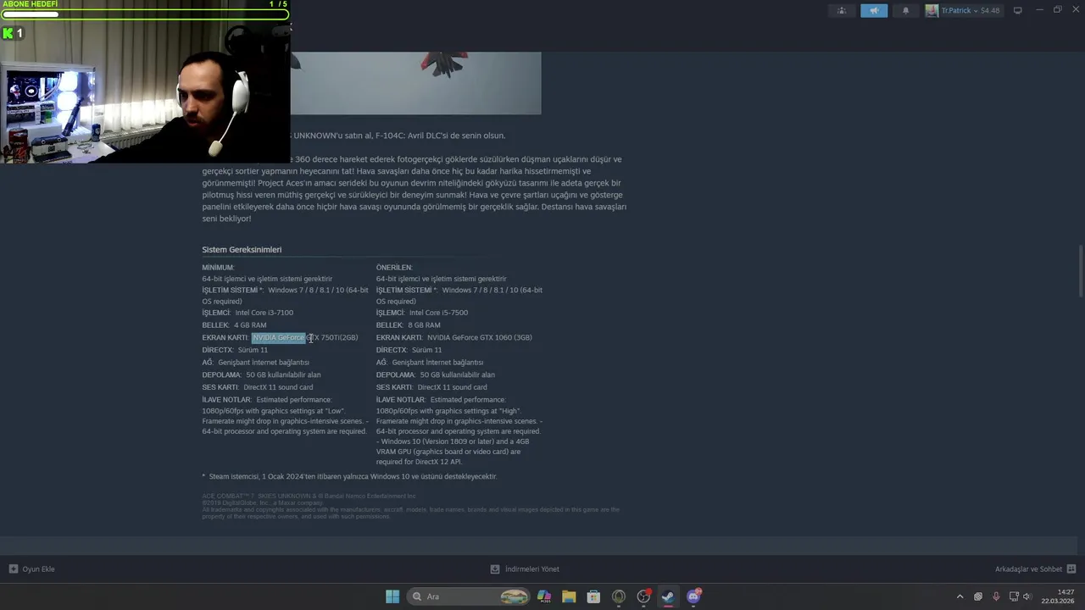This screenshot has width=1085, height=610.
Task: Click the Intel Core i3-7100 text
Action: click(264, 313)
